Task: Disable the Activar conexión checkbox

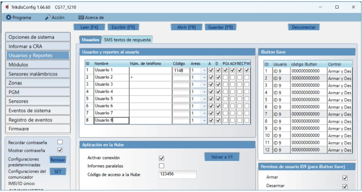Action: 162,158
